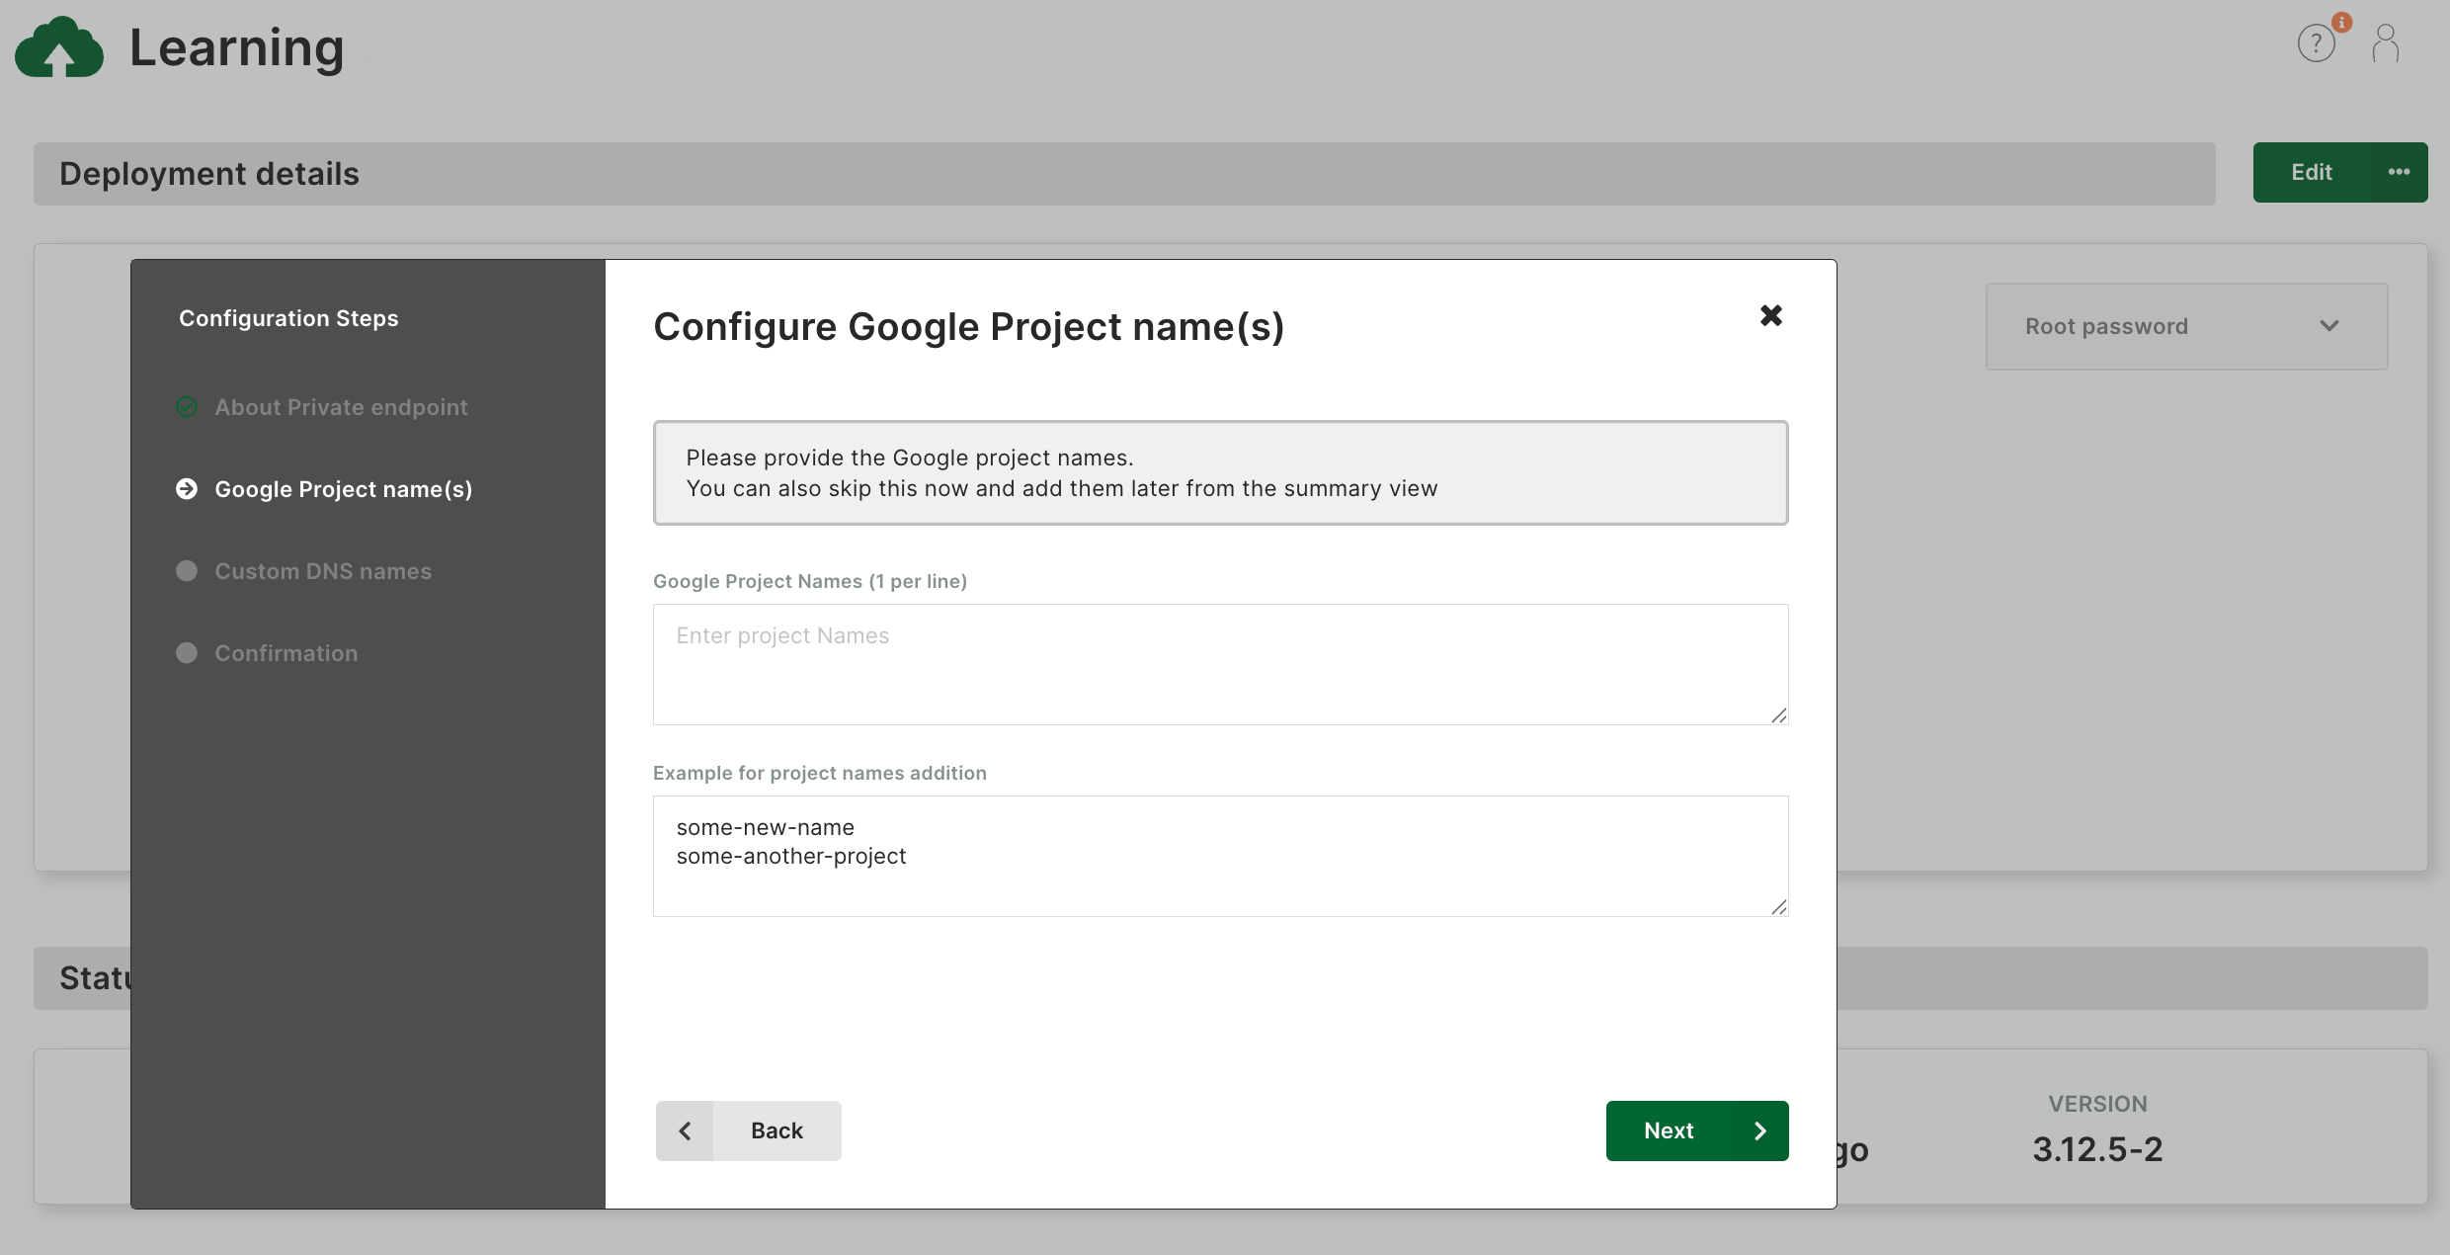Viewport: 2450px width, 1255px height.
Task: Click the green cloud logo icon
Action: point(59,46)
